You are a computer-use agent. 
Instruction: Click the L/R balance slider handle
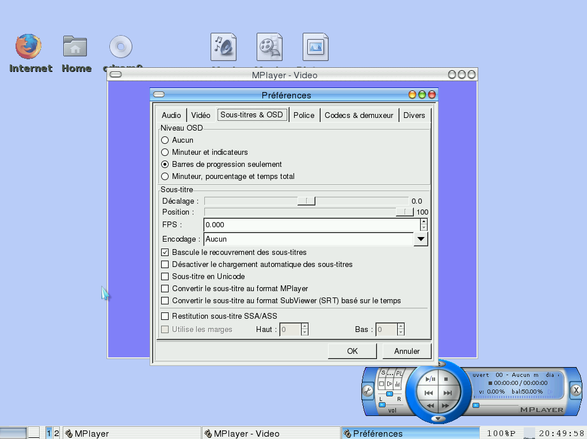tap(390, 394)
